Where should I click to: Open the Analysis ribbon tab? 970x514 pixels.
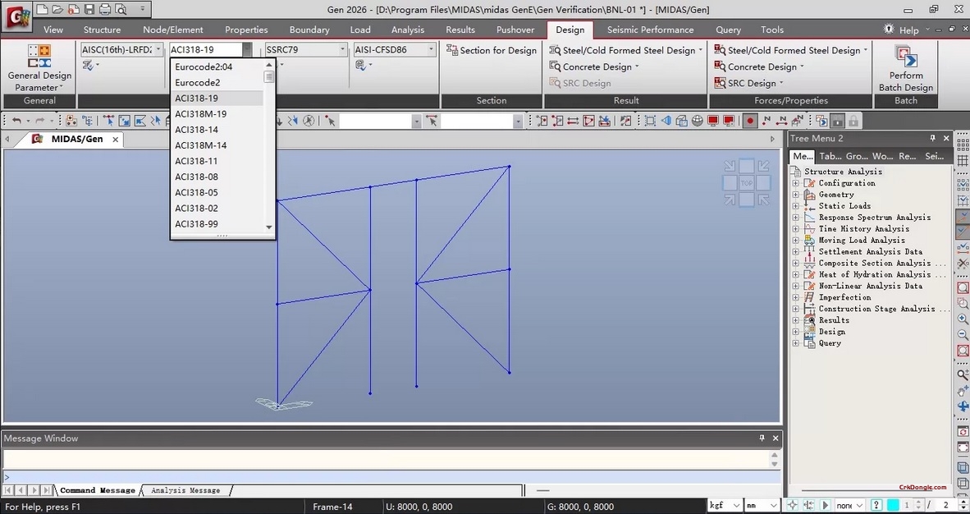point(408,30)
